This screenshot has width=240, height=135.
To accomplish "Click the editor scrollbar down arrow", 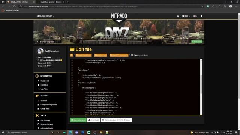I will pos(201,114).
